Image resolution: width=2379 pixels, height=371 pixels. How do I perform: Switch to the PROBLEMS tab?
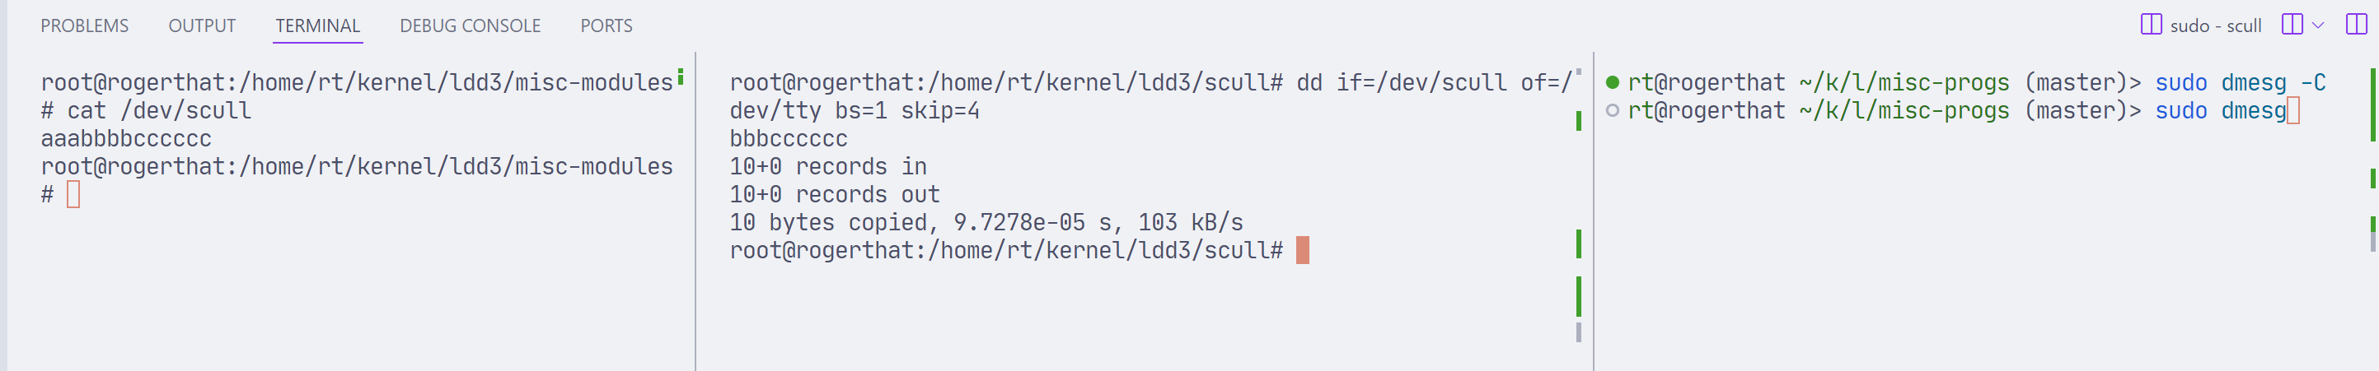pyautogui.click(x=85, y=26)
